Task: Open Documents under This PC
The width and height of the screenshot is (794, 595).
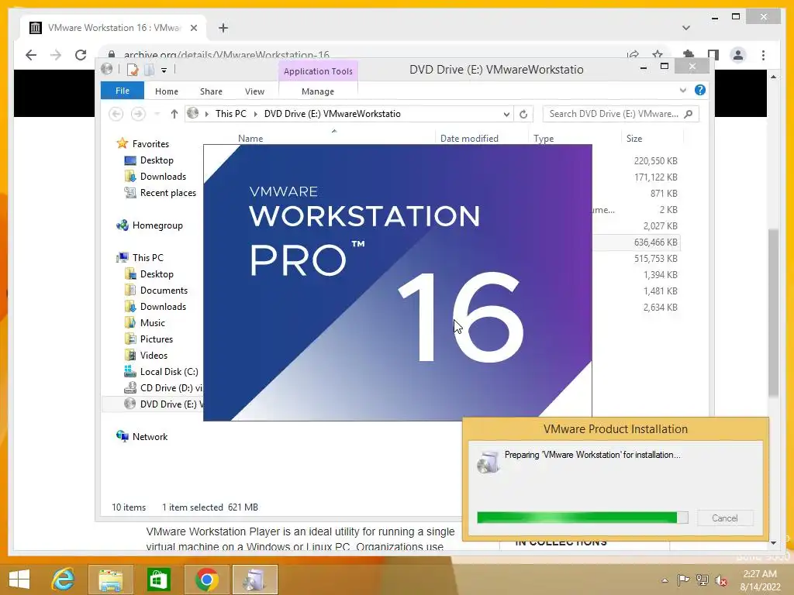Action: 164,291
